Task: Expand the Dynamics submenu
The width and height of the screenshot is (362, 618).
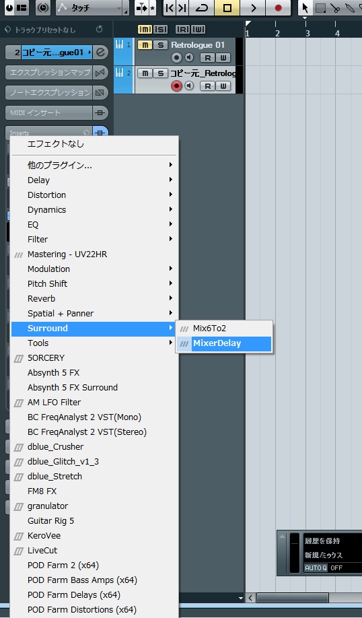Action: 95,209
